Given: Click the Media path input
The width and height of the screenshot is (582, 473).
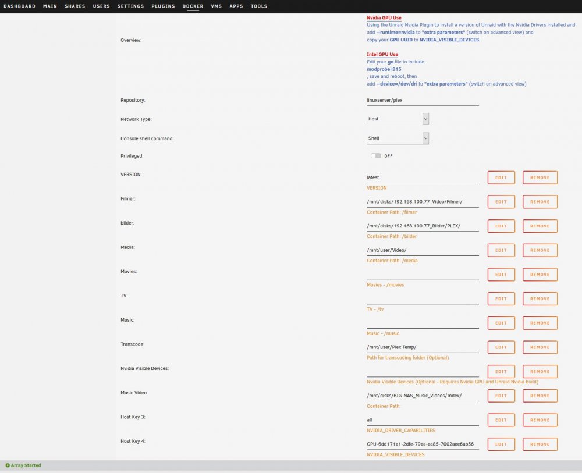Looking at the screenshot, I should tap(423, 250).
